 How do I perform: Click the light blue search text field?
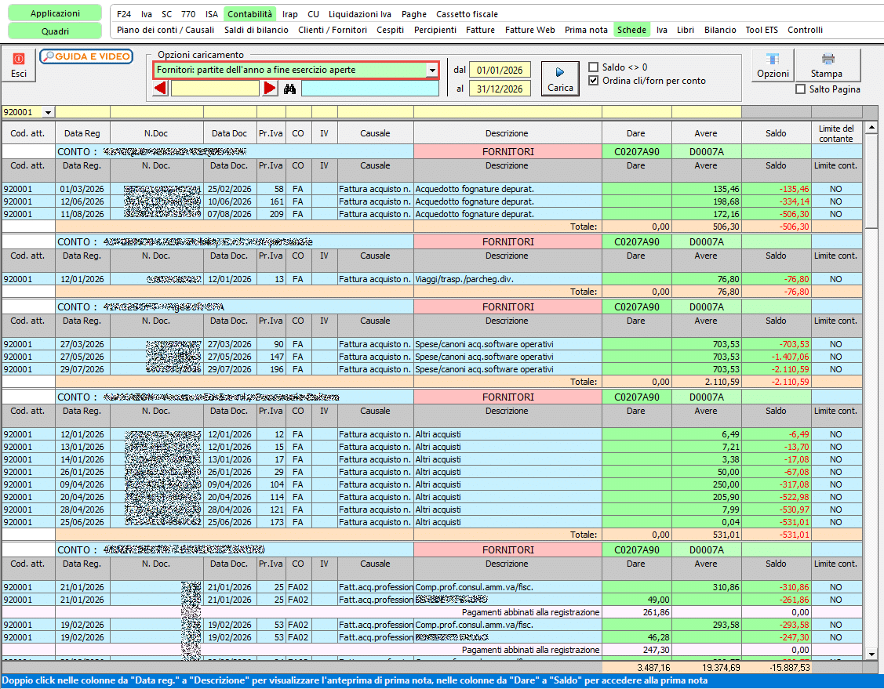coord(370,89)
